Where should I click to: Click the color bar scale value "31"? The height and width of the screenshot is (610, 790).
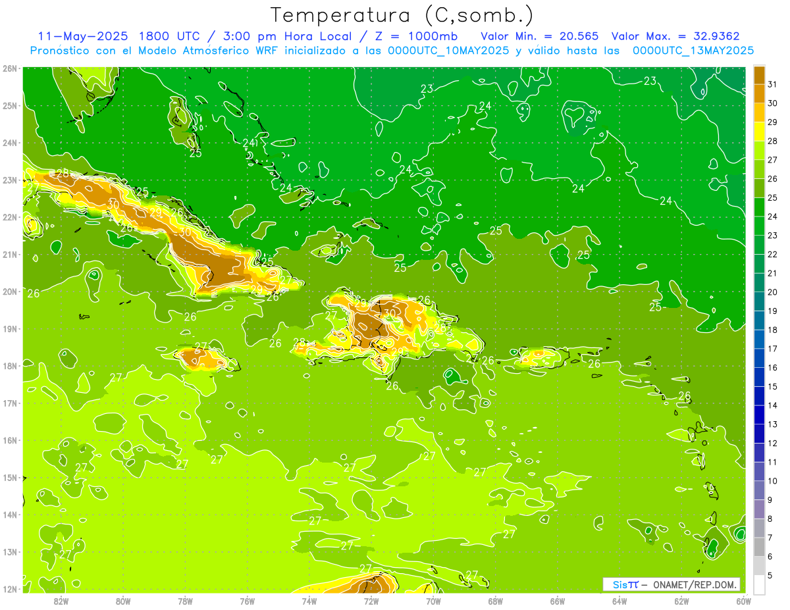(772, 84)
